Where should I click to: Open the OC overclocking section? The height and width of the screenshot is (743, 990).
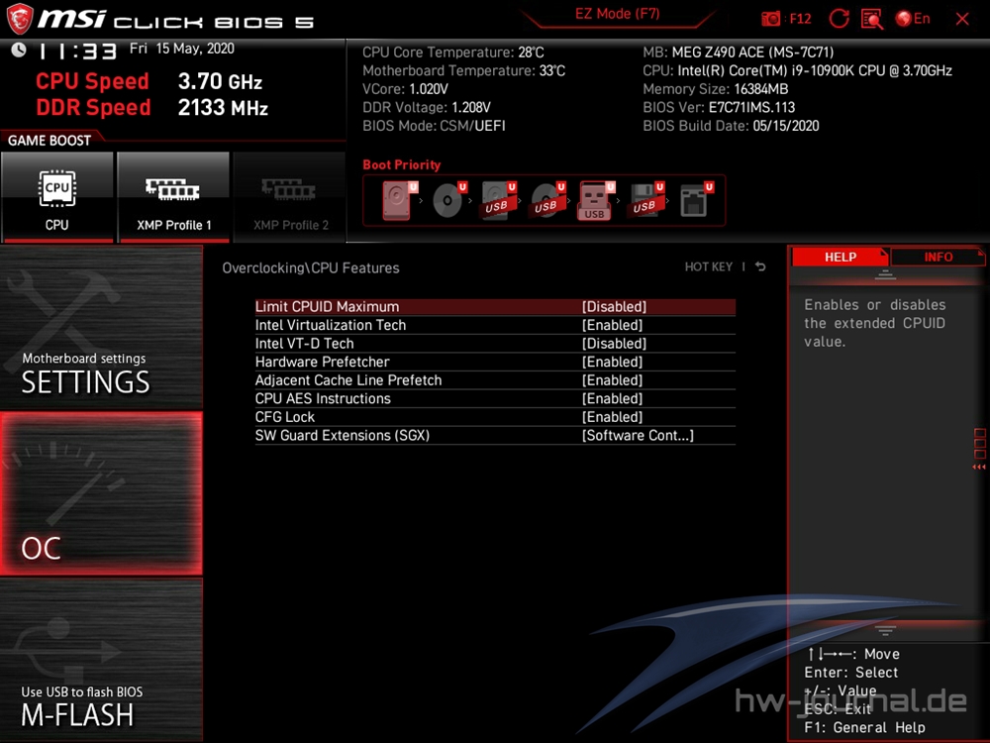pyautogui.click(x=102, y=493)
